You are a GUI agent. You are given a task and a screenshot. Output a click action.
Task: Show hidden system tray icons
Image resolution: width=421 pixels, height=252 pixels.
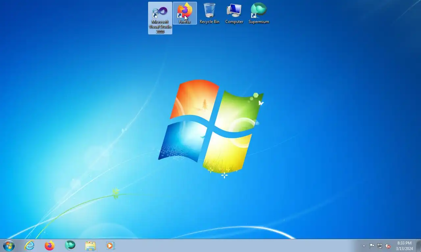point(364,246)
